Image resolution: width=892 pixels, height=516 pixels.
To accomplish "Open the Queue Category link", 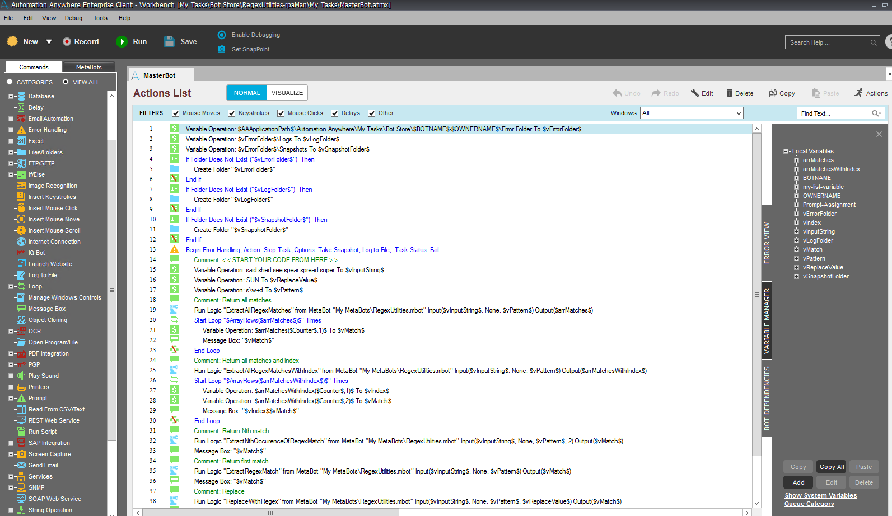I will point(809,504).
